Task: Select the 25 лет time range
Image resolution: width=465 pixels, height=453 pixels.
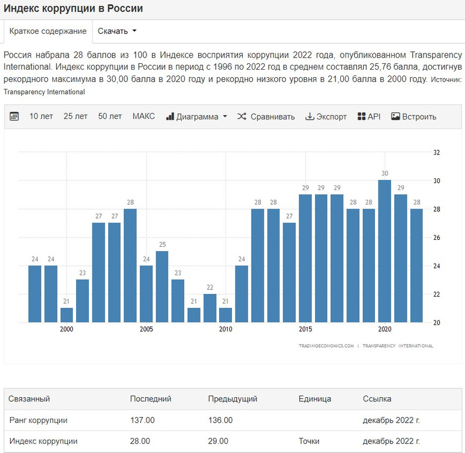Action: pyautogui.click(x=76, y=117)
